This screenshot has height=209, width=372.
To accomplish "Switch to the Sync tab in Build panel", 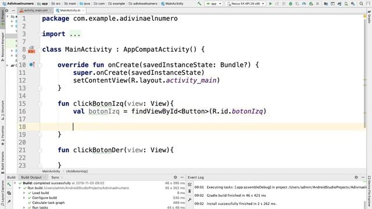I will pyautogui.click(x=55, y=177).
